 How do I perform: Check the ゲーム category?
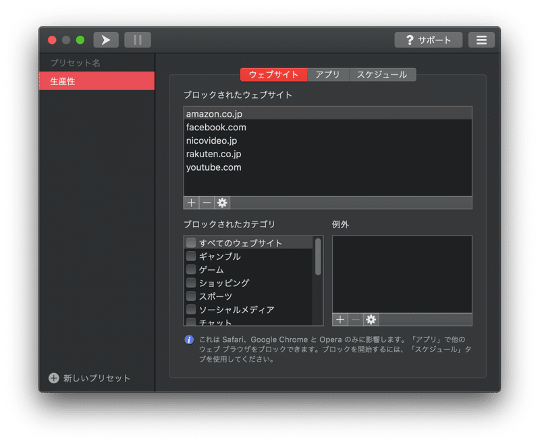coord(191,269)
